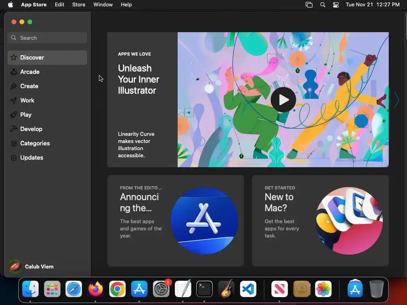Open Stage Manager from menu bar
The height and width of the screenshot is (305, 407).
[309, 5]
